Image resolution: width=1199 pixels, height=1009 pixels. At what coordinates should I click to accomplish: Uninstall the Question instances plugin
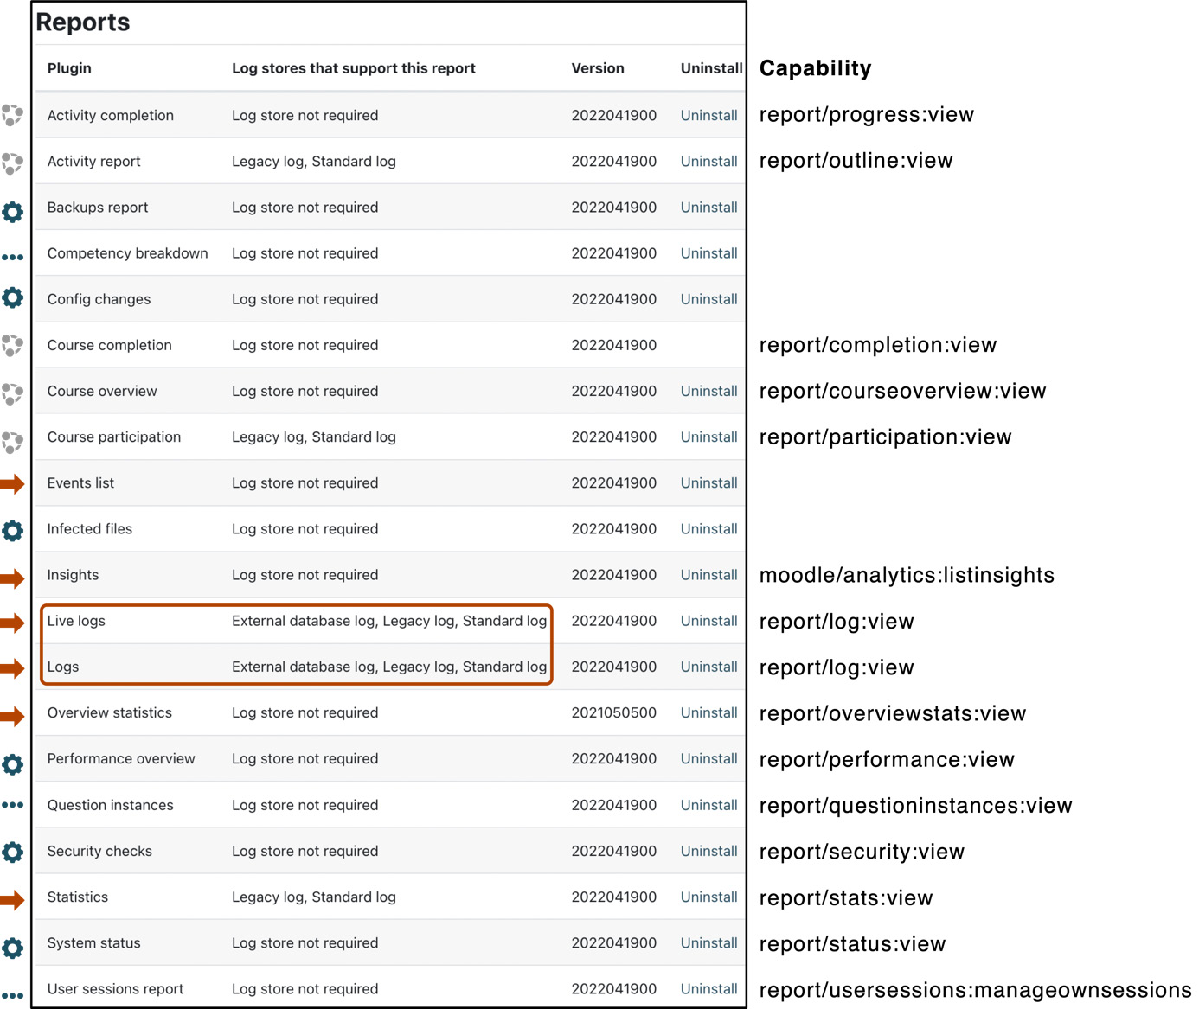(708, 805)
